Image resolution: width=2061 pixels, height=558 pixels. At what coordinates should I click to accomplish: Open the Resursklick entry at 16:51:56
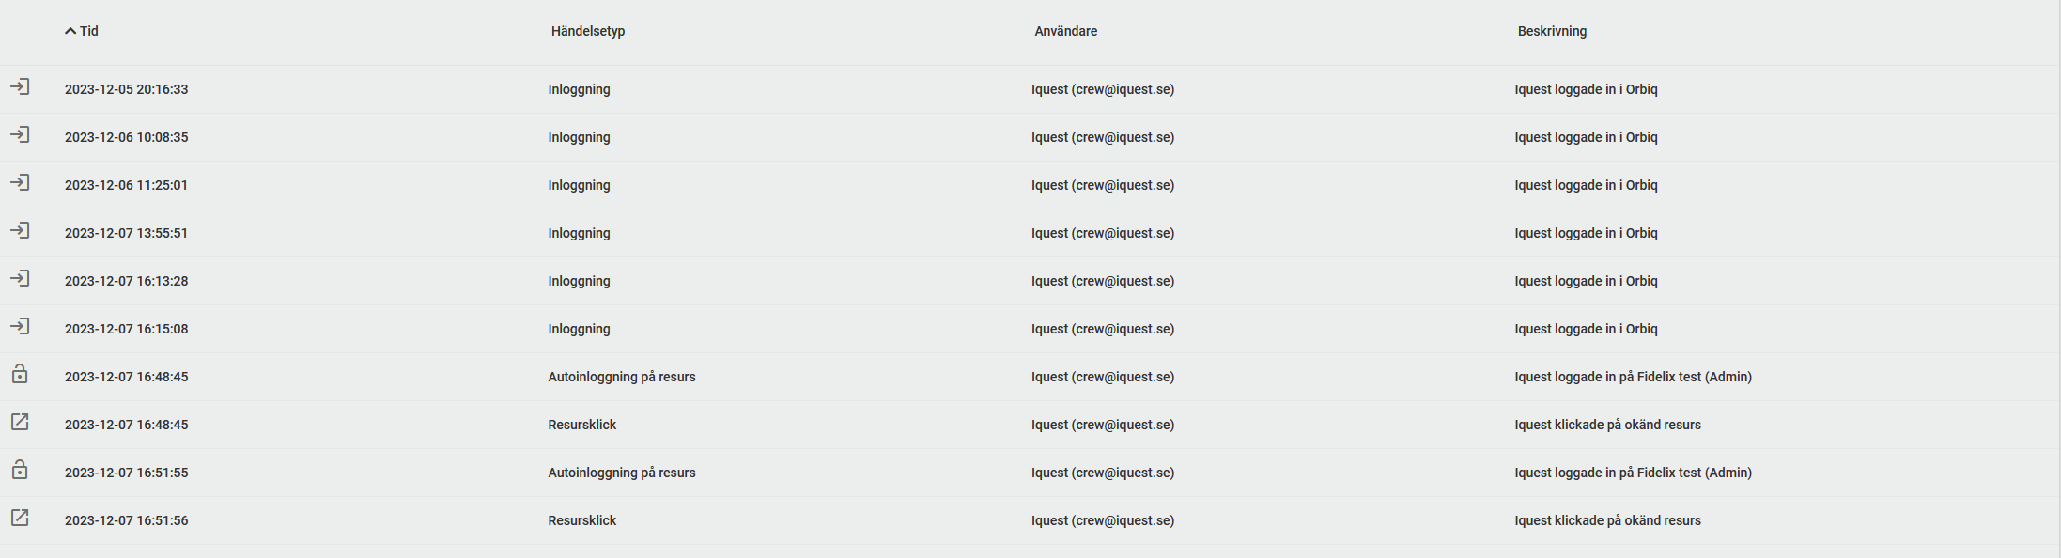click(582, 520)
